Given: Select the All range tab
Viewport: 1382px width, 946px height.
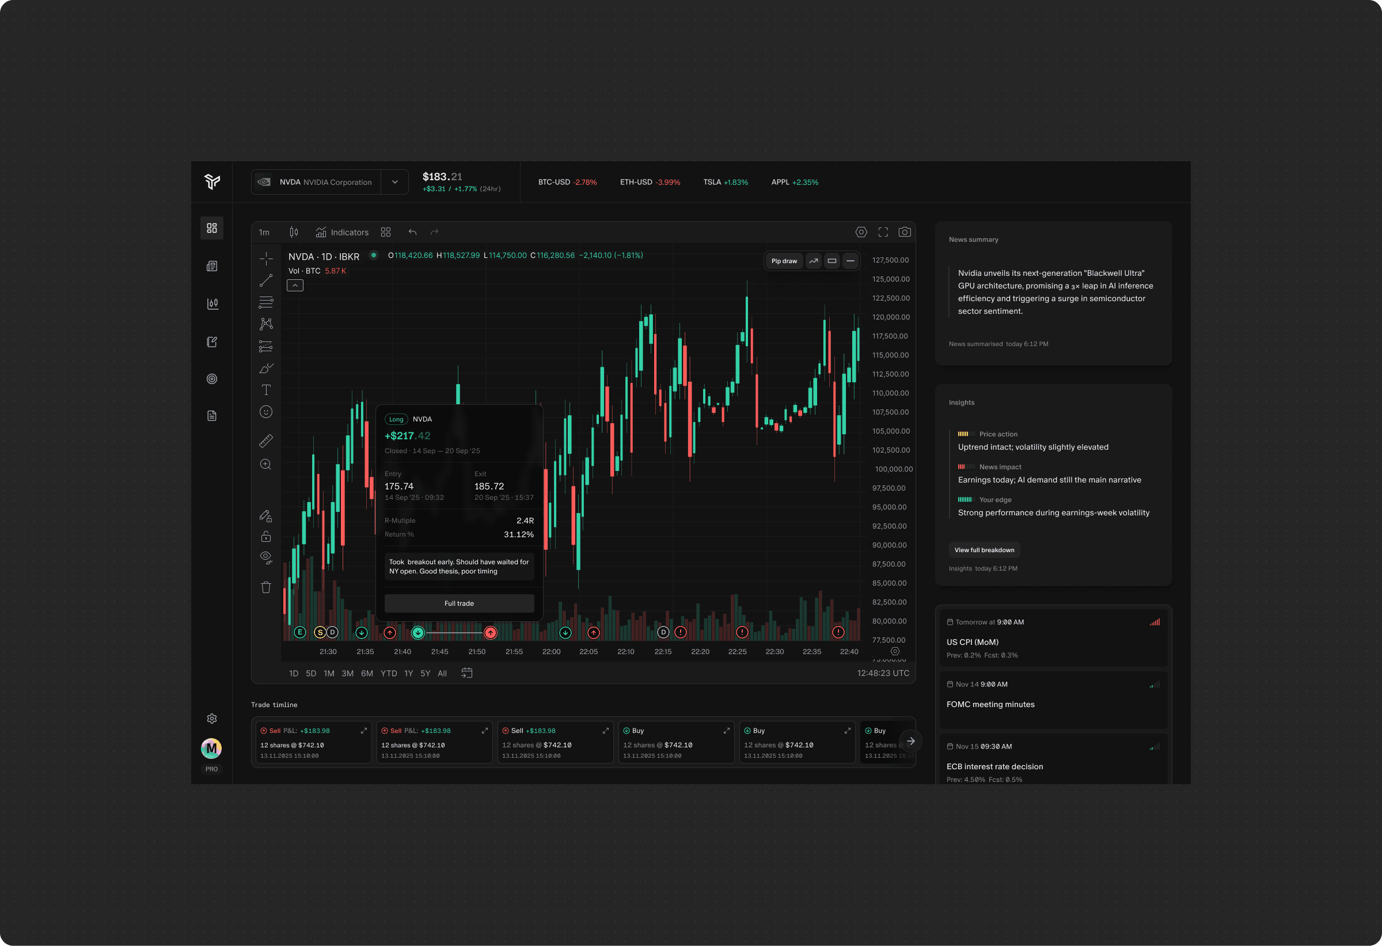Looking at the screenshot, I should [442, 674].
